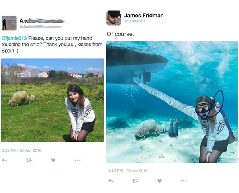Click the blurred handle below left username
239x193 pixels.
[x=41, y=27]
